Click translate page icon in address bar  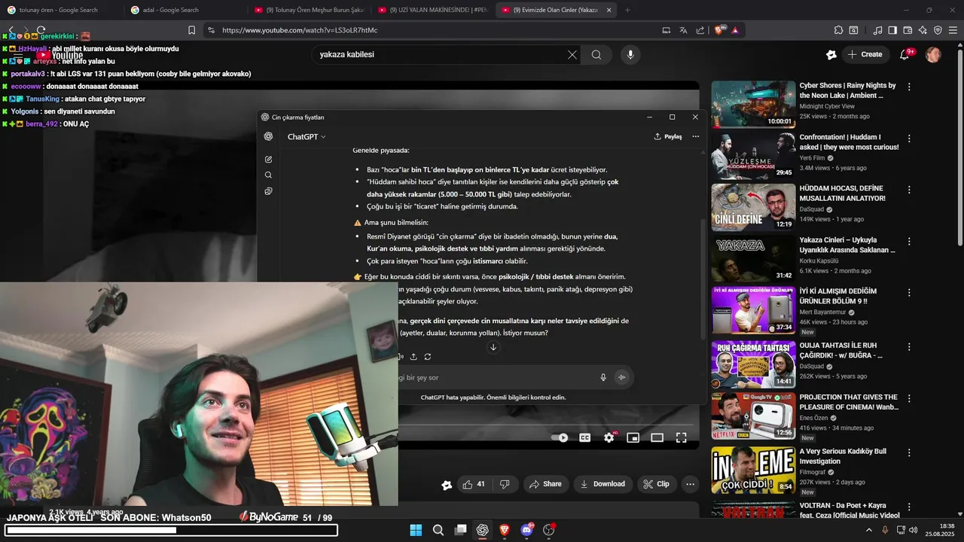683,30
